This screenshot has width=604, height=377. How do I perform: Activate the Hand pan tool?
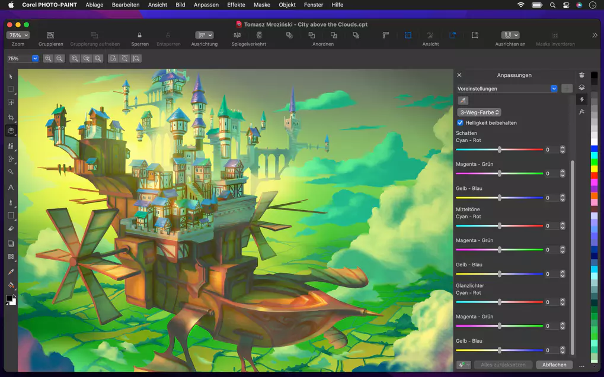10,131
